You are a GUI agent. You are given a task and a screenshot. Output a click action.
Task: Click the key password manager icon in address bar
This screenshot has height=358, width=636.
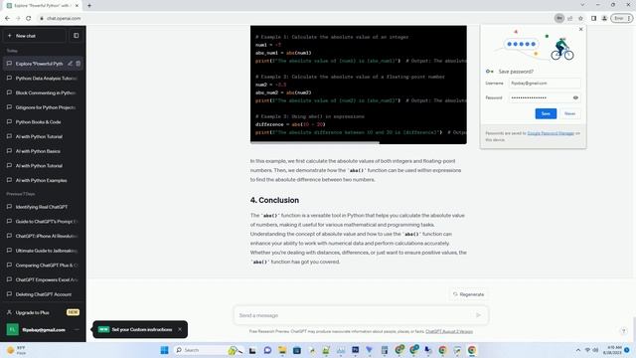[559, 18]
